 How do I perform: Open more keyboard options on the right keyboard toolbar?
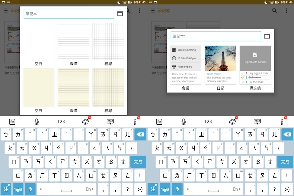point(282,122)
